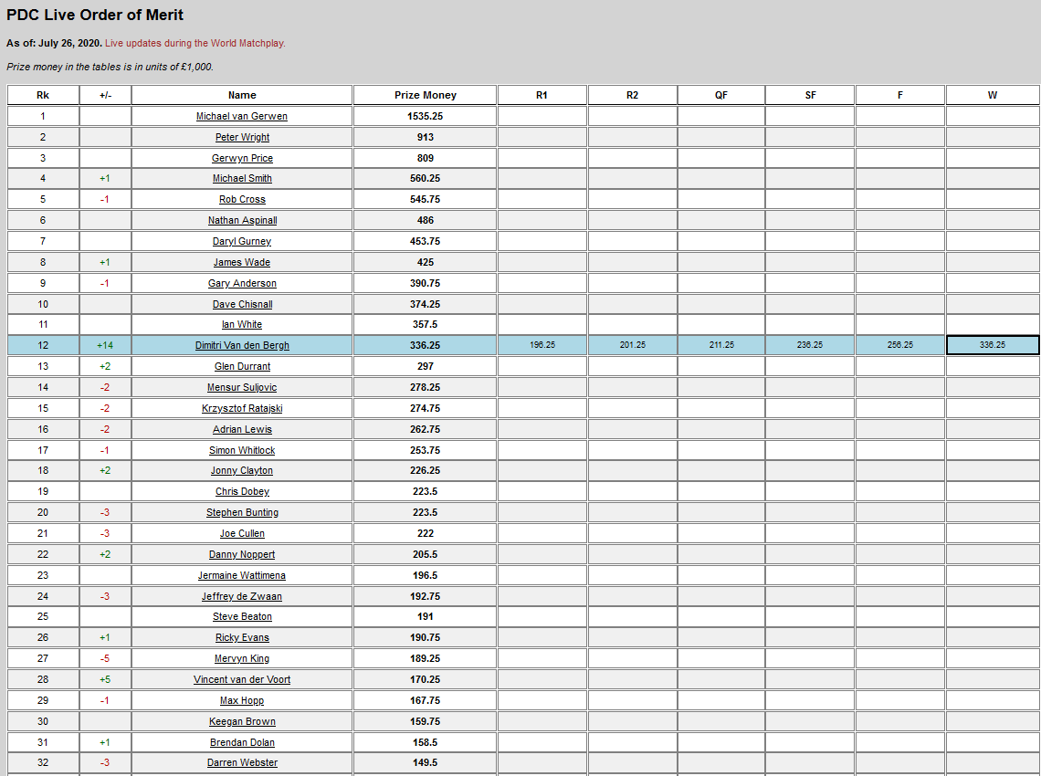The width and height of the screenshot is (1041, 776).
Task: Click the Rk column header
Action: point(43,95)
